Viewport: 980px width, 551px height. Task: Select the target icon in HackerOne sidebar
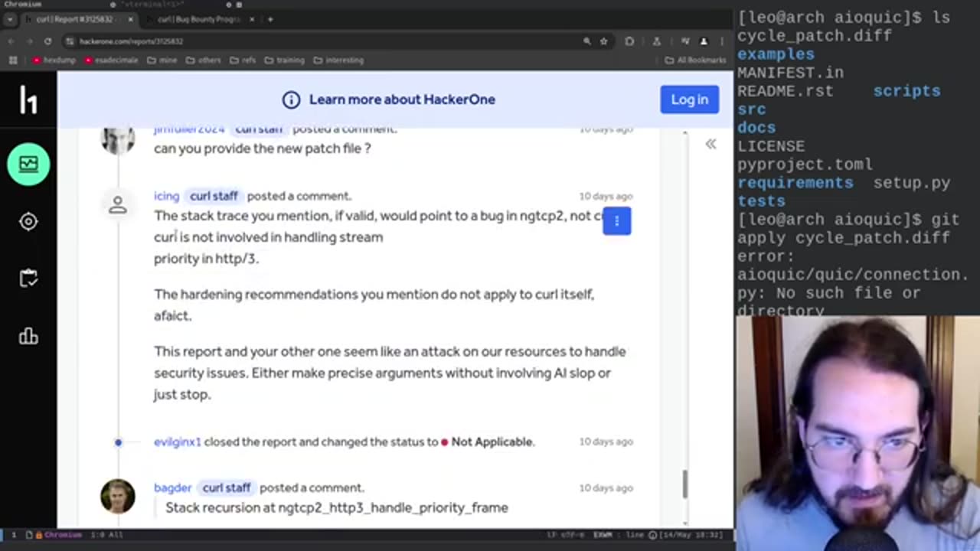tap(28, 222)
